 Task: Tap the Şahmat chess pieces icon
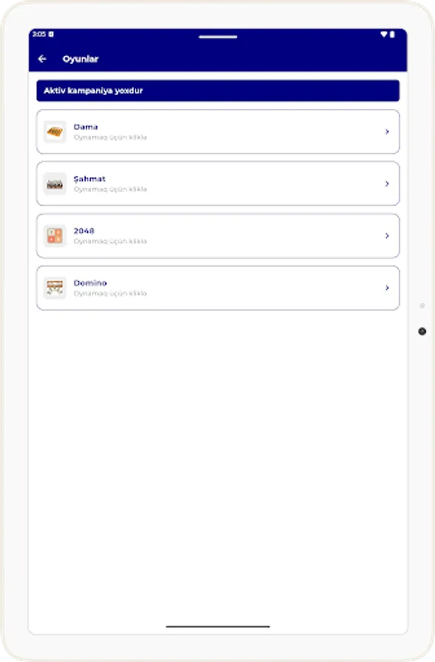pyautogui.click(x=54, y=183)
